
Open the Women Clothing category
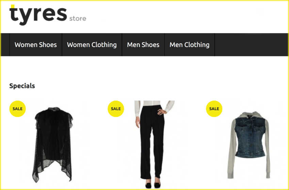(x=92, y=45)
